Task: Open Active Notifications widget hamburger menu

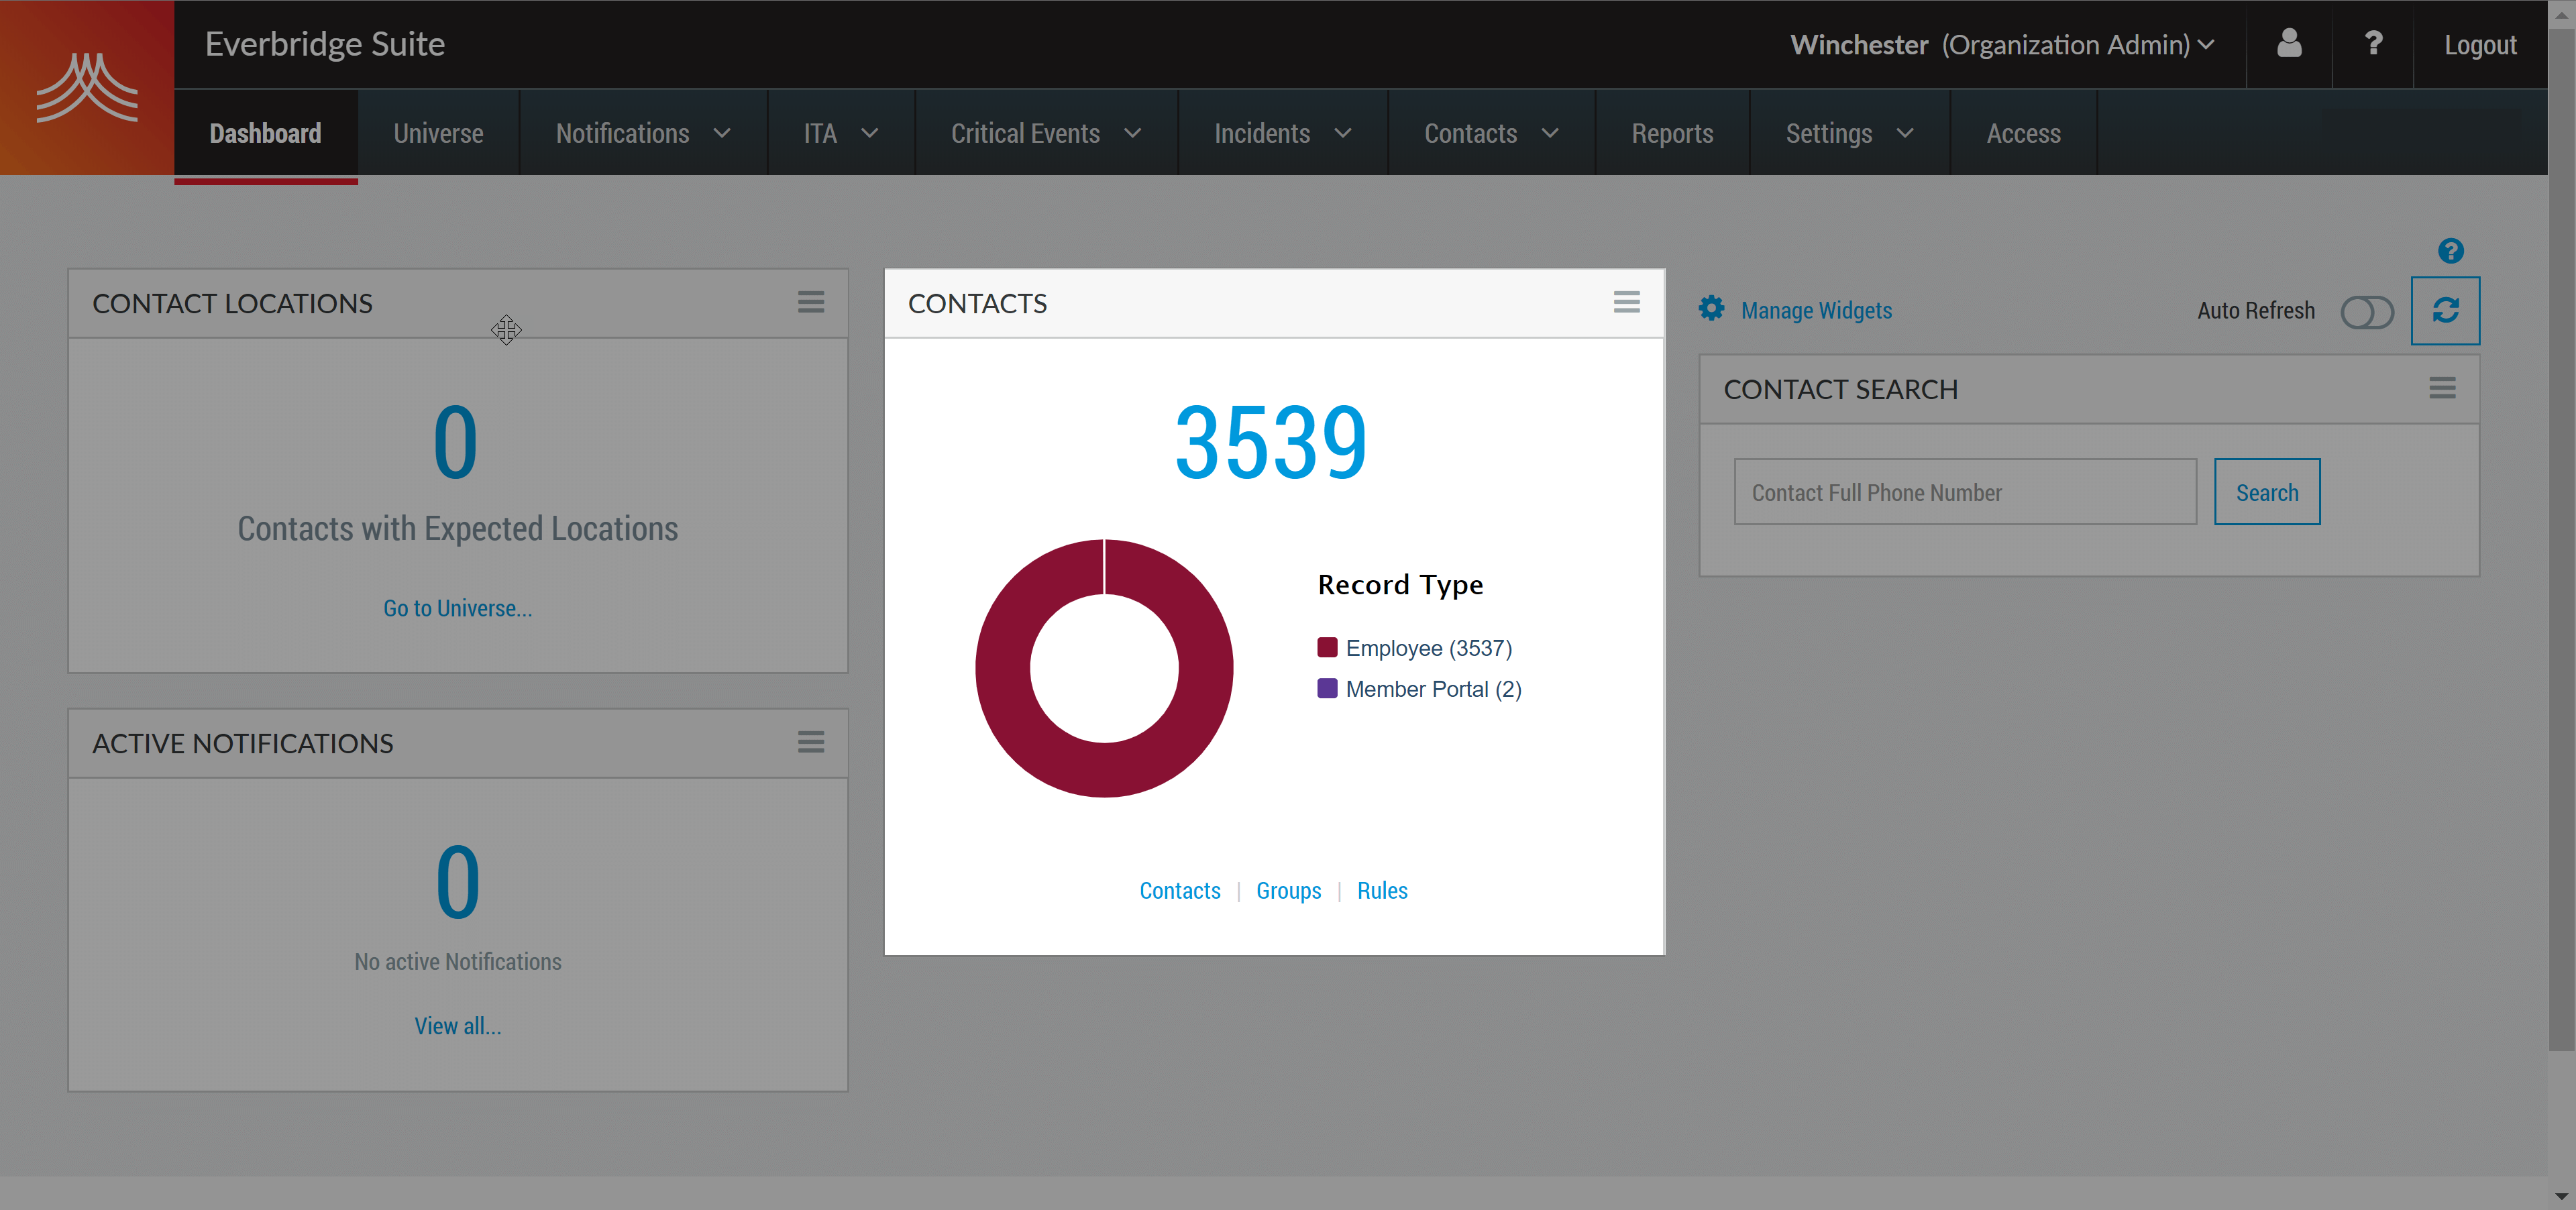Action: click(x=811, y=742)
